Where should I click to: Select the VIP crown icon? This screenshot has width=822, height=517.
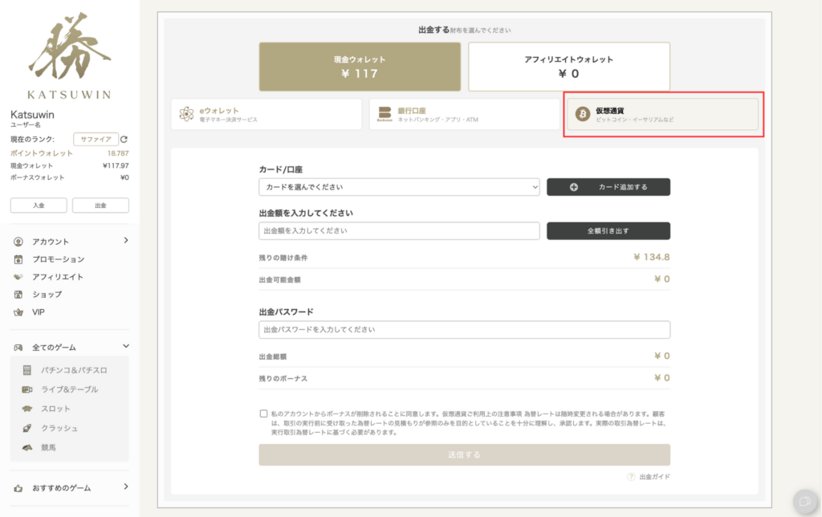point(19,312)
